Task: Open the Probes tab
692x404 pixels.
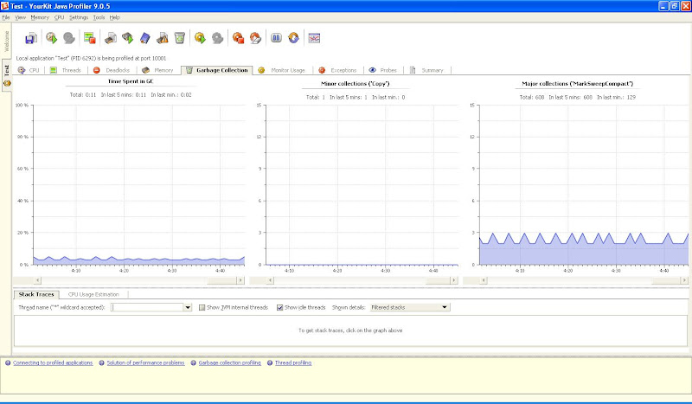Action: pyautogui.click(x=383, y=70)
